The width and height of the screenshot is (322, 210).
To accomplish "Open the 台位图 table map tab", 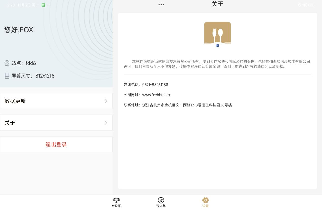I will [116, 202].
